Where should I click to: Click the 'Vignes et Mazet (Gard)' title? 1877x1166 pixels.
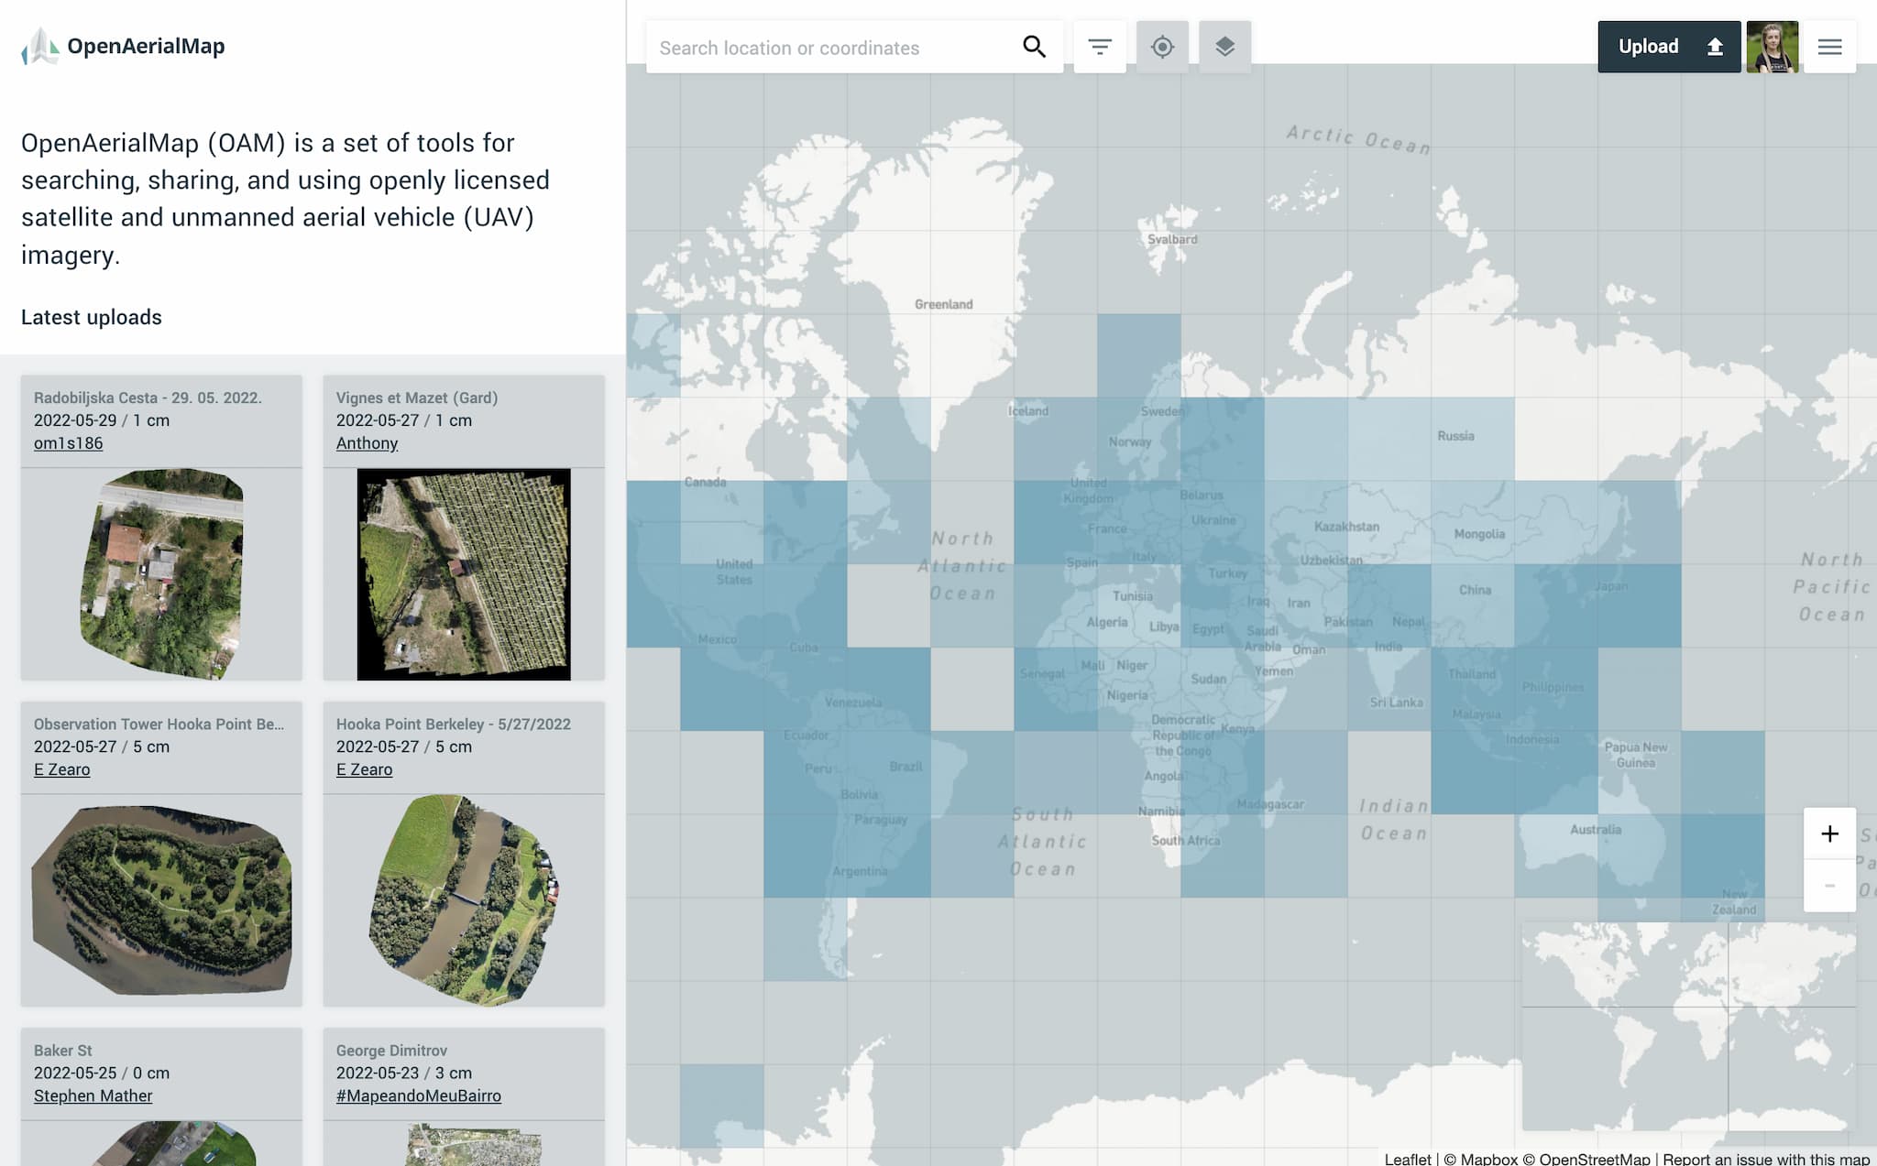[417, 398]
